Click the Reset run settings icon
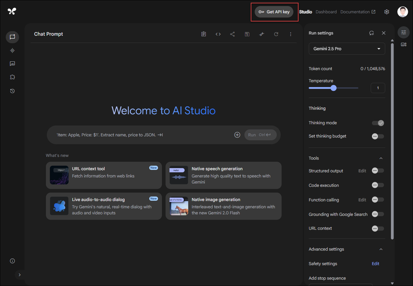Image resolution: width=413 pixels, height=286 pixels. click(x=371, y=33)
